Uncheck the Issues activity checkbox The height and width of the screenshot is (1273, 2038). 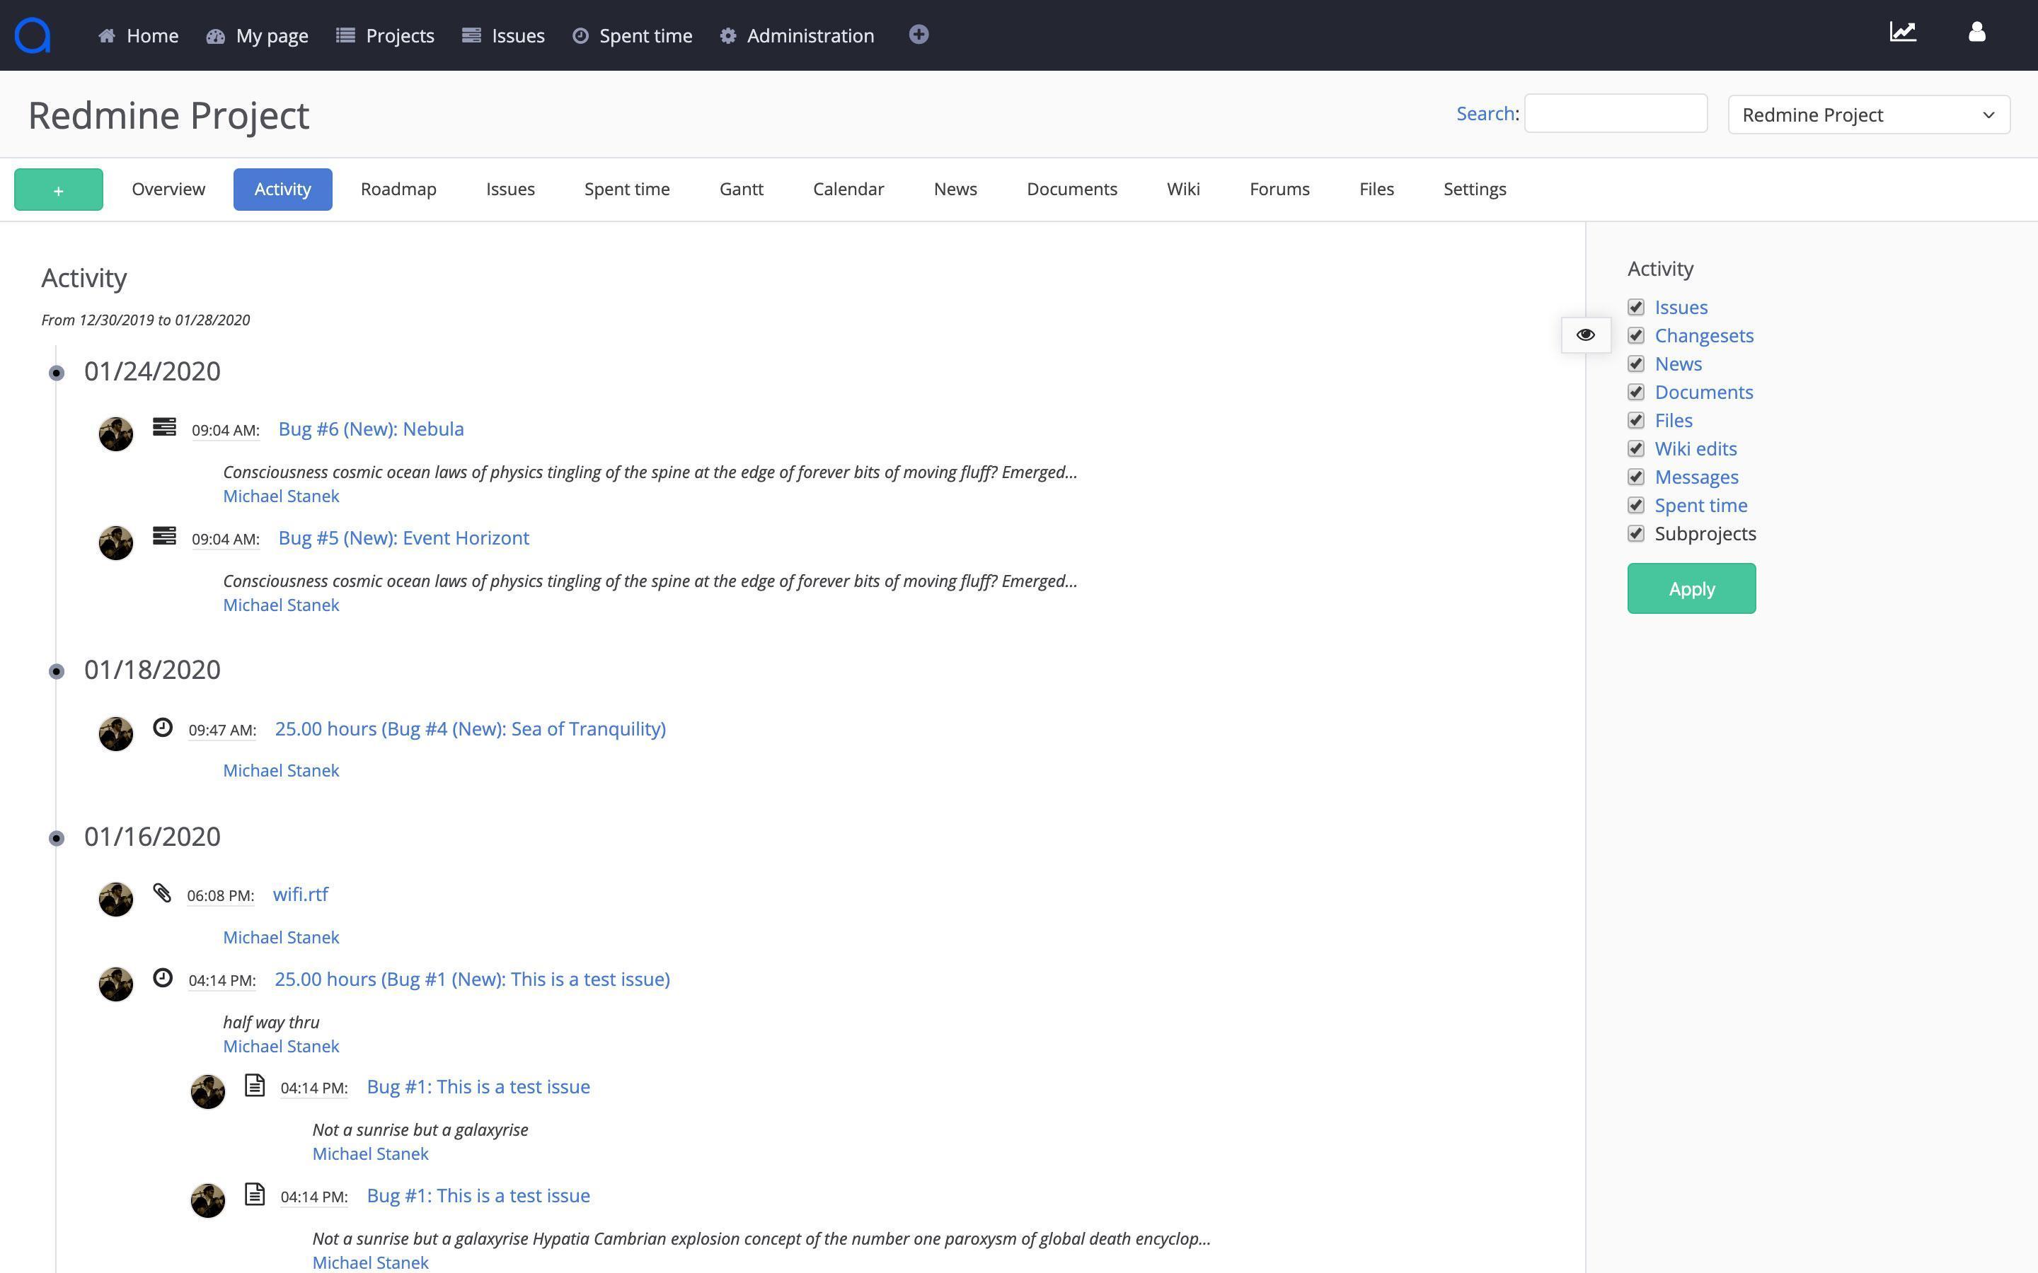pos(1636,308)
